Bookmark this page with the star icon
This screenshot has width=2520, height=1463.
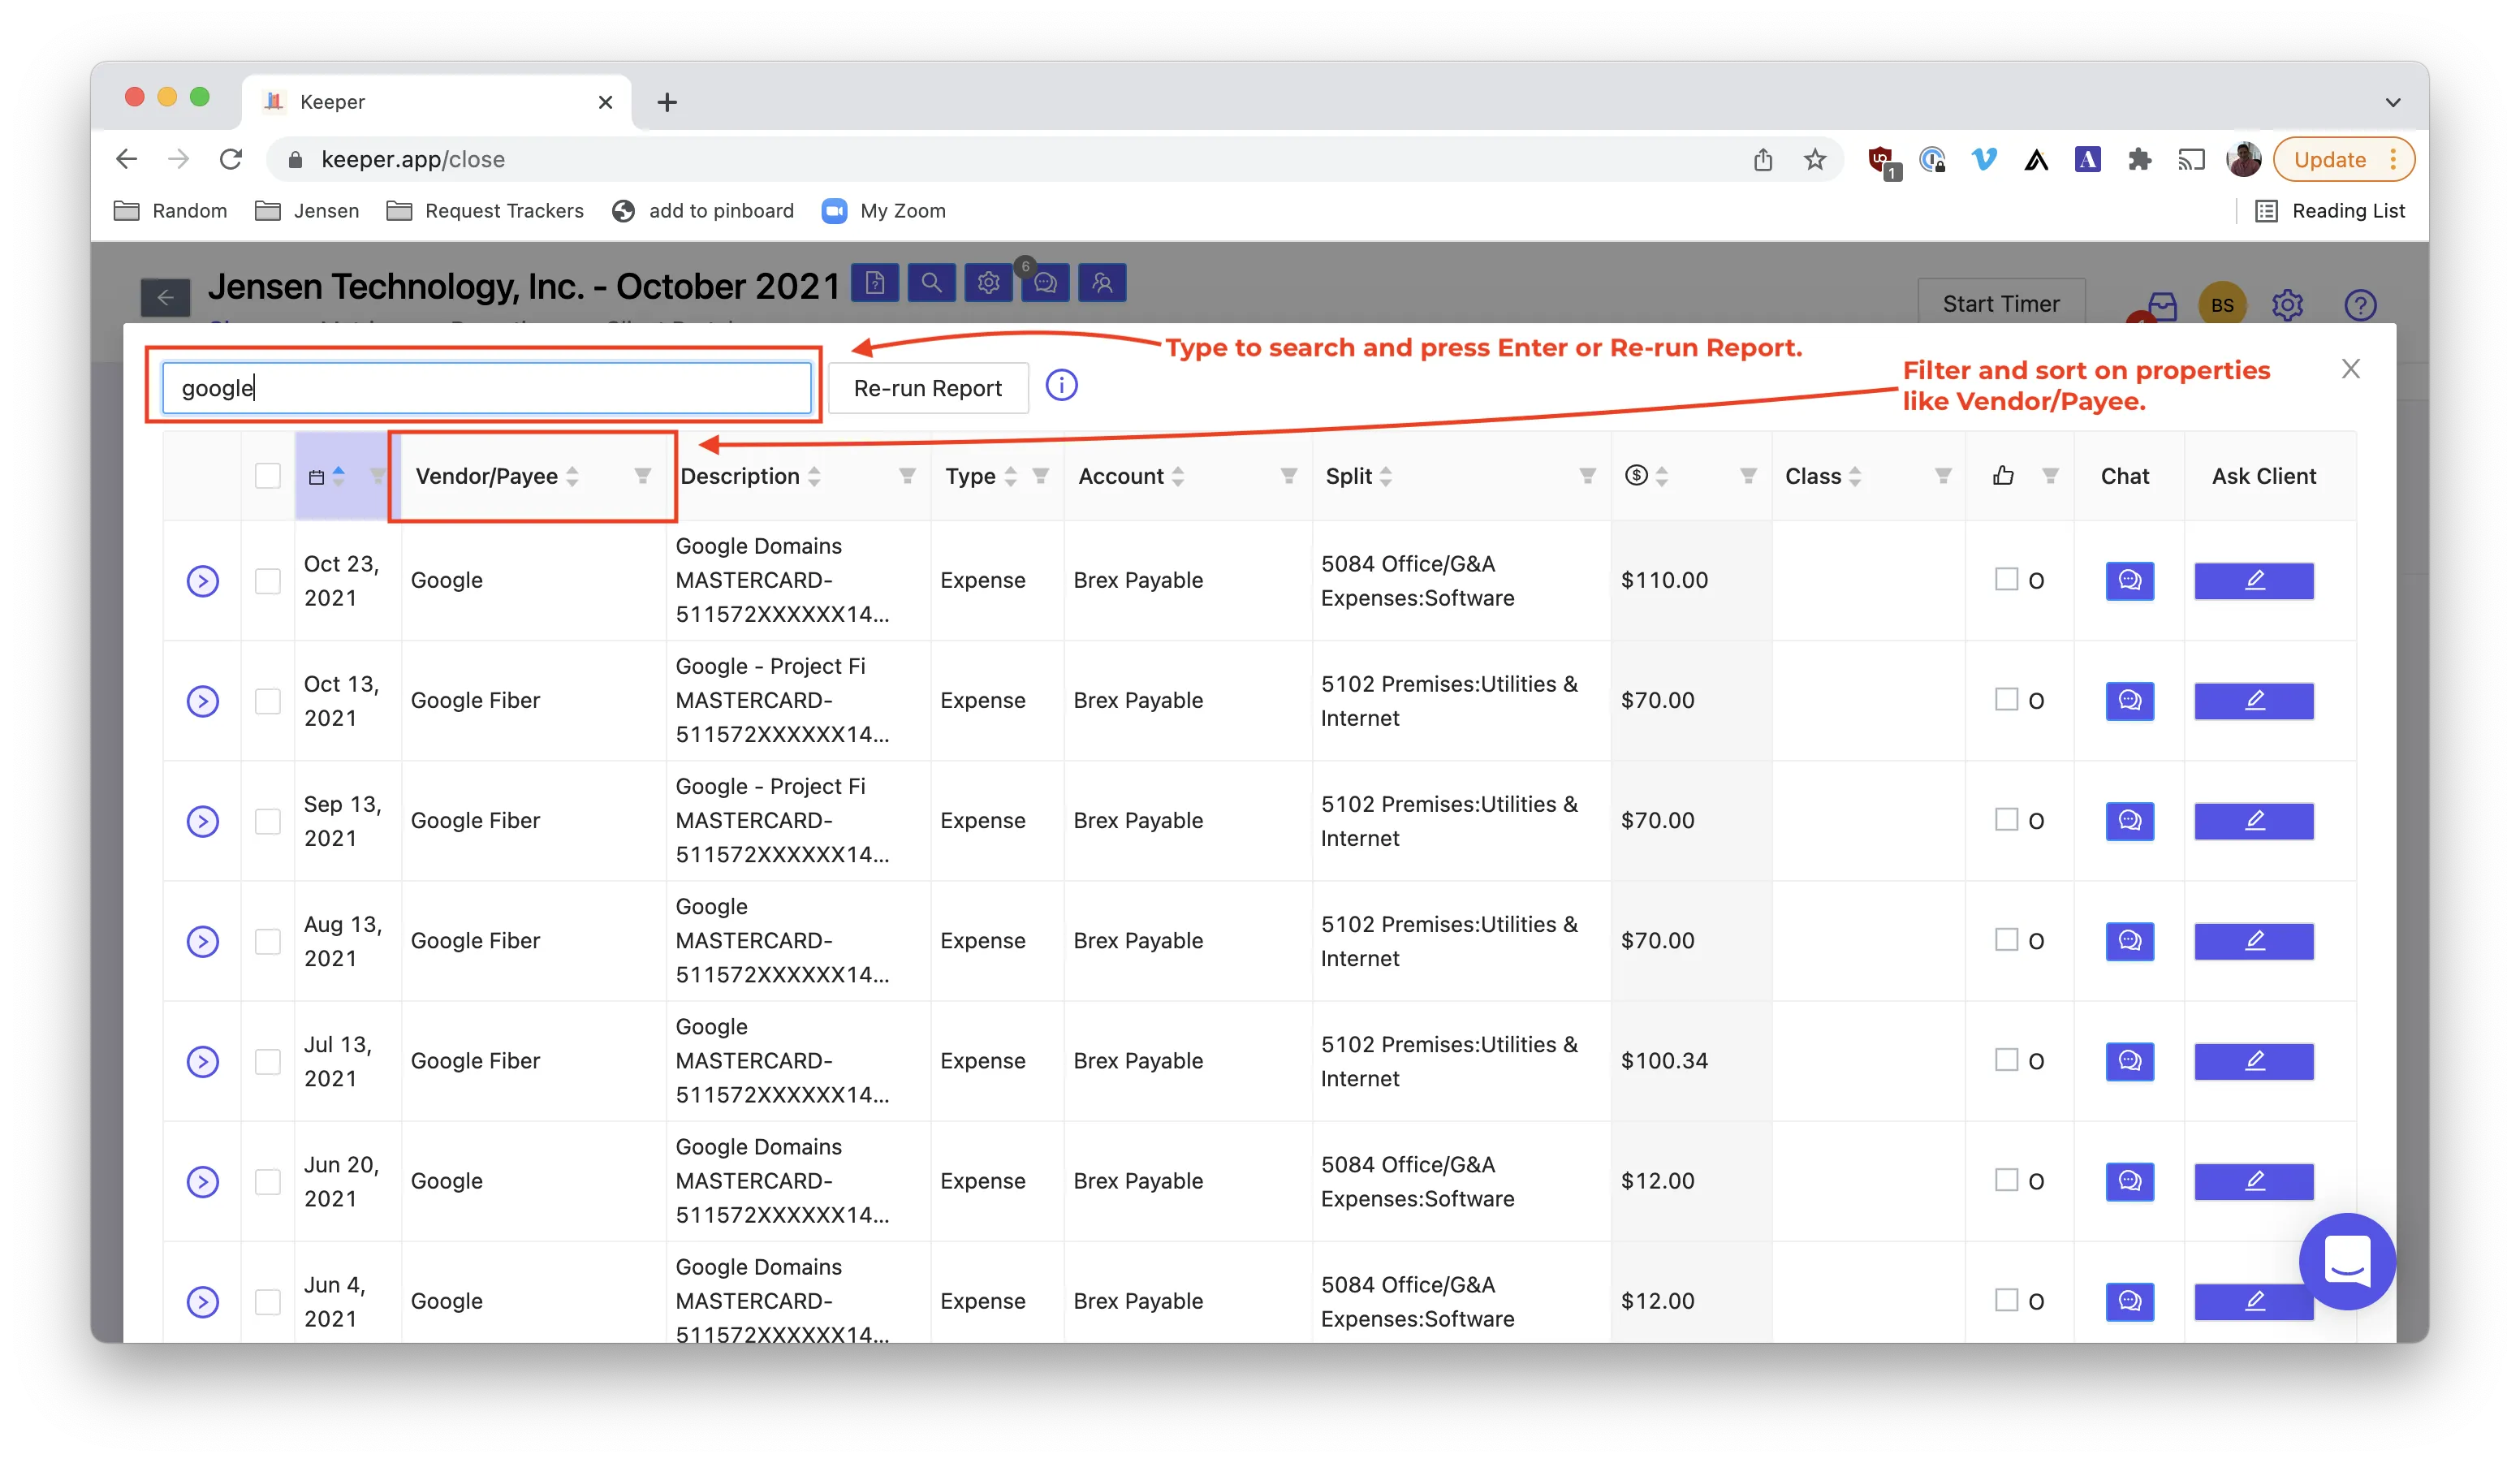(x=1814, y=160)
